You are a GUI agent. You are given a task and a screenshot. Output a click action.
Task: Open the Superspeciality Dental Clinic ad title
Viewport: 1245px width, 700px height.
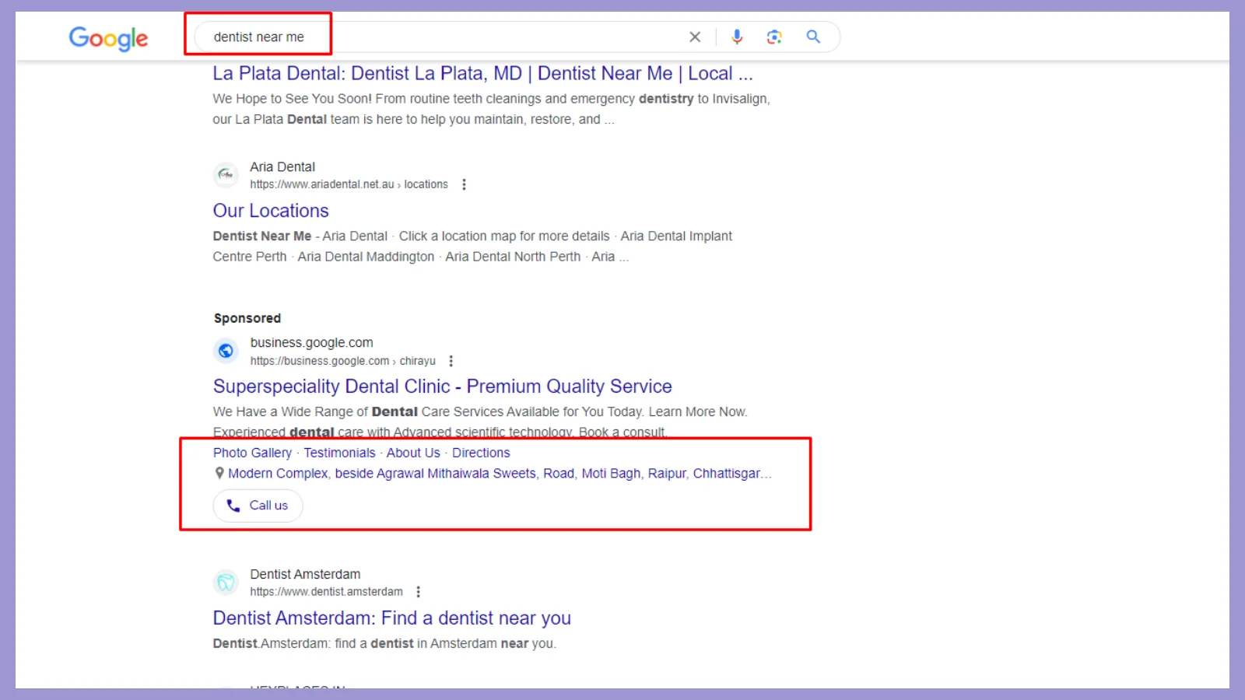(442, 387)
